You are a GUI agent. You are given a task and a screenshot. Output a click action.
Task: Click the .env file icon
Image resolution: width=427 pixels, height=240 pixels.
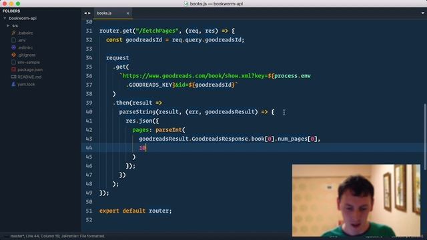pos(13,40)
